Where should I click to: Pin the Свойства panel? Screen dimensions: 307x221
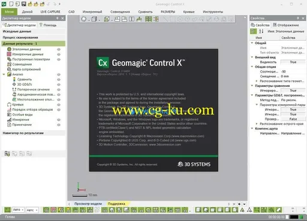coord(298,18)
